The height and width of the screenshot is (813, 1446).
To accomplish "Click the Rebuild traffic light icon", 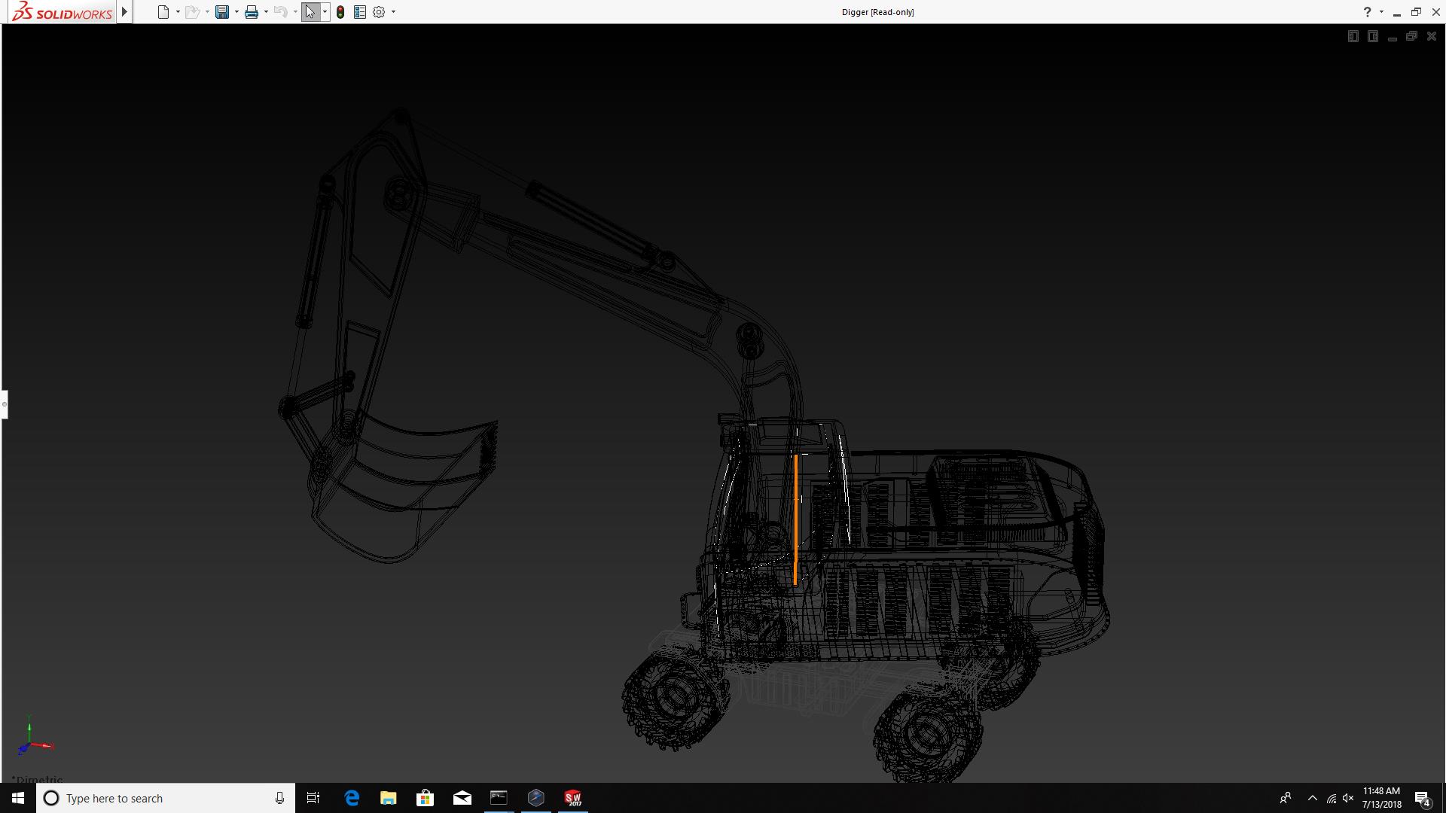I will [x=340, y=12].
